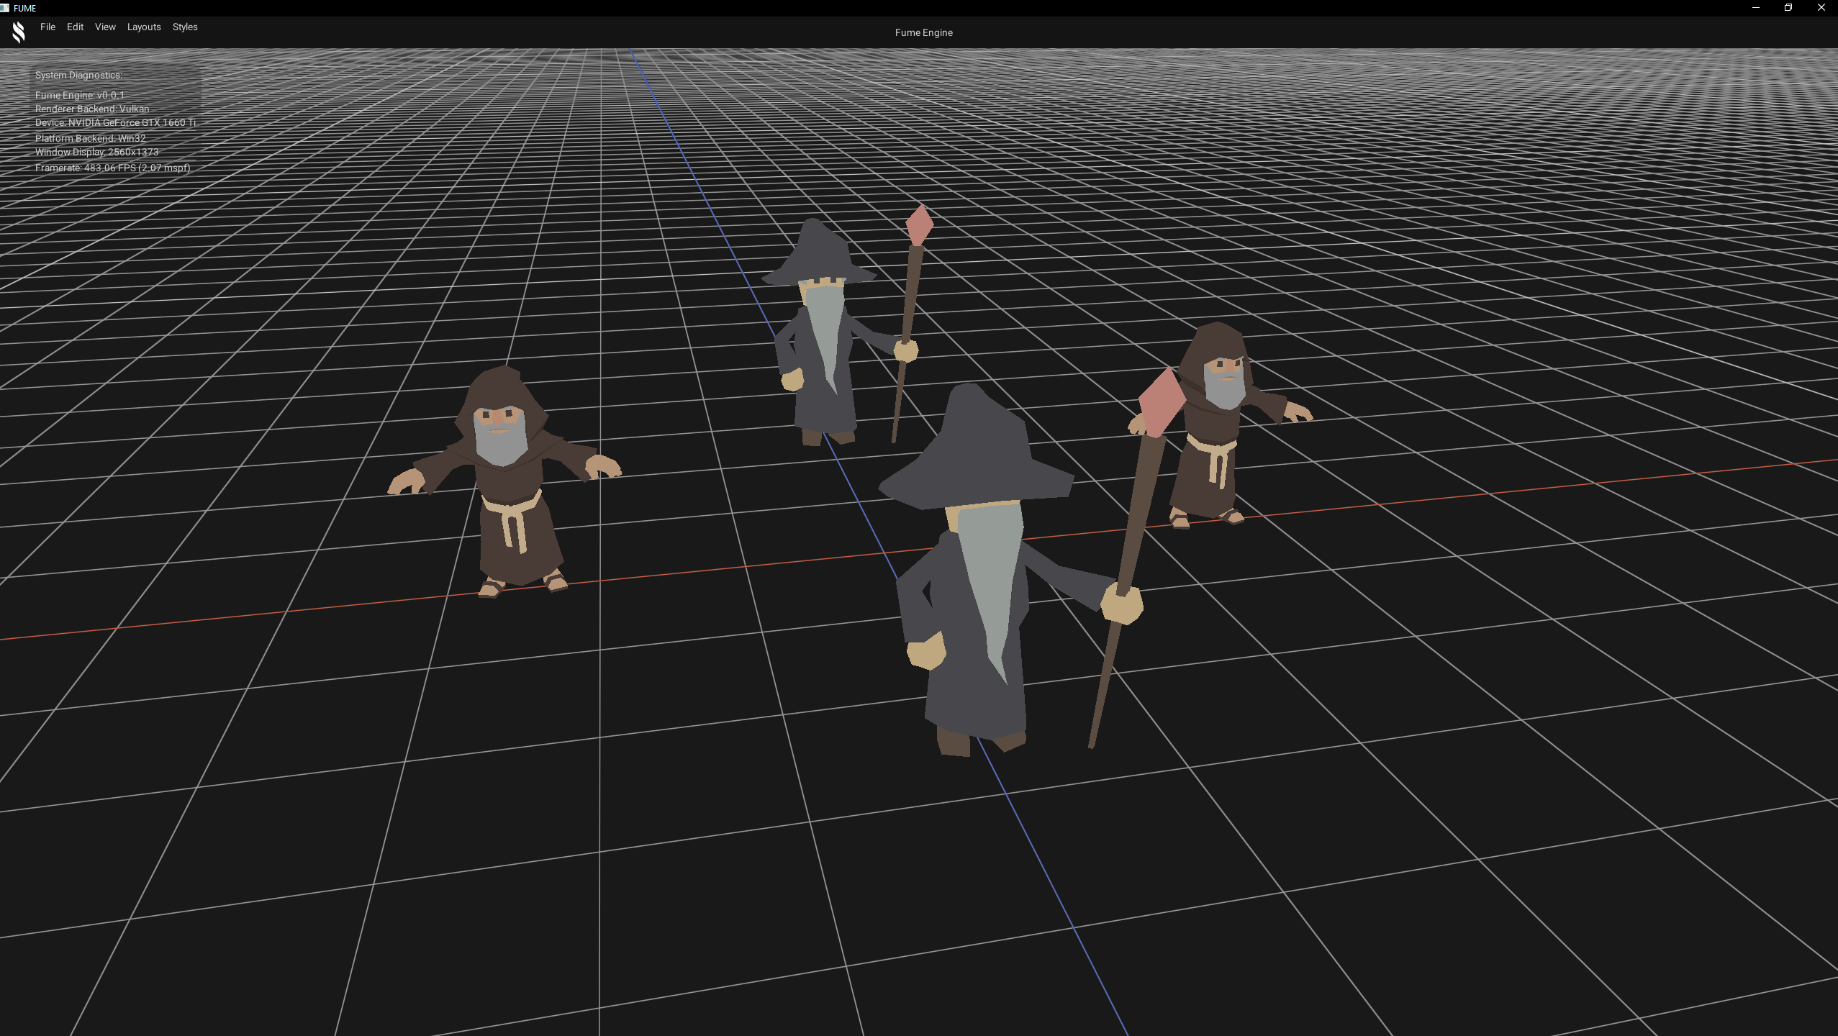Viewport: 1838px width, 1036px height.
Task: Click the pink gem on background wizard's staff
Action: tap(920, 224)
